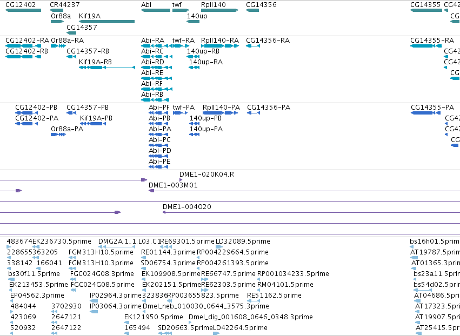Image resolution: width=460 pixels, height=336 pixels.
Task: Select the RpII140 gene bar
Action: tap(220, 10)
